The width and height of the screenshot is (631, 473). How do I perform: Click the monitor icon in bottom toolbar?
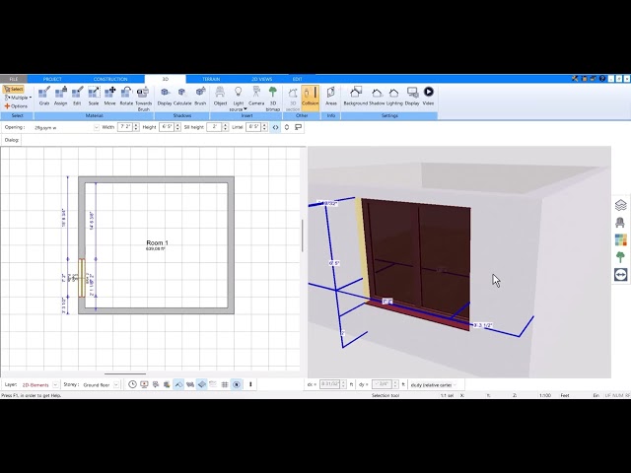[144, 384]
